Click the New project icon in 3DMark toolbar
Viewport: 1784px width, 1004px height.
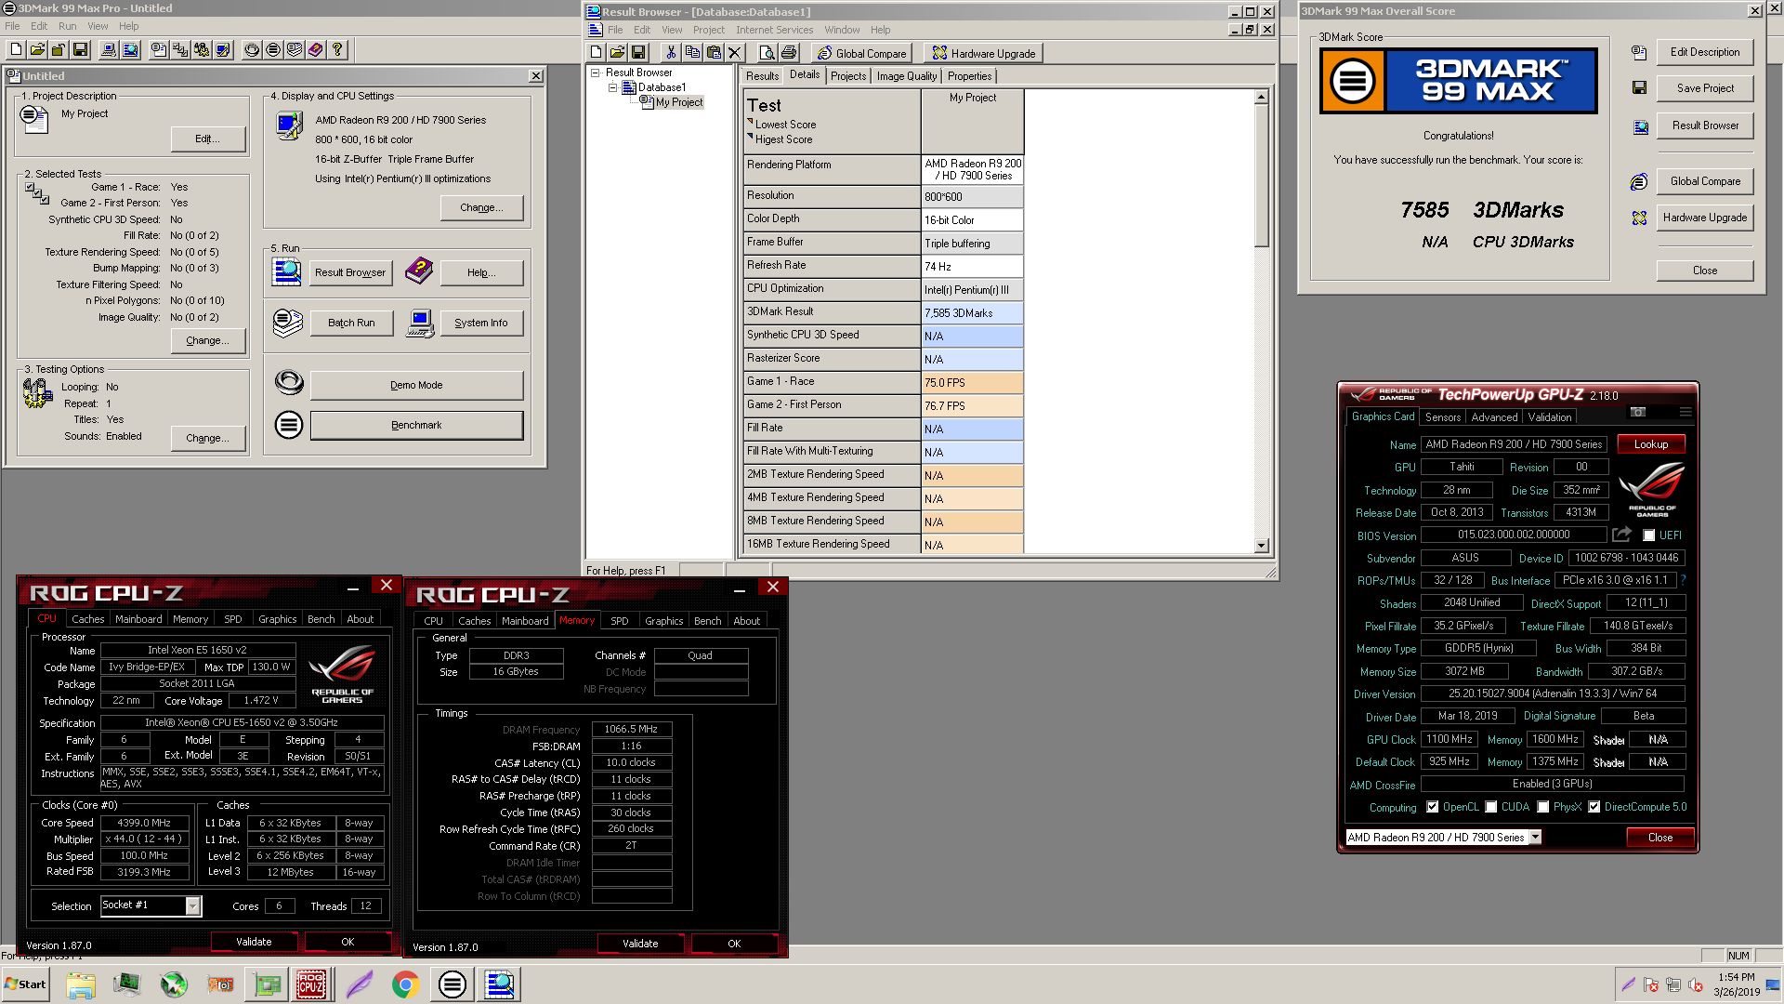click(16, 50)
